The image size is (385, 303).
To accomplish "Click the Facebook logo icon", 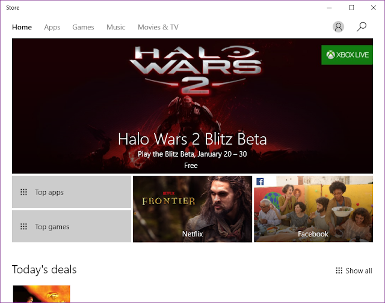I will click(x=260, y=182).
